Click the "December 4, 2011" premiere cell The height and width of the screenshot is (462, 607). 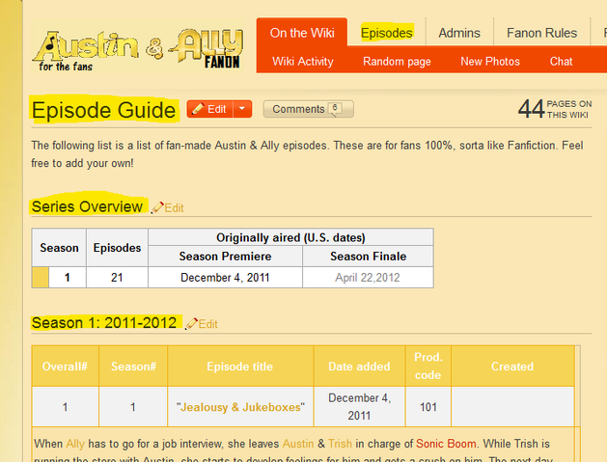point(225,278)
